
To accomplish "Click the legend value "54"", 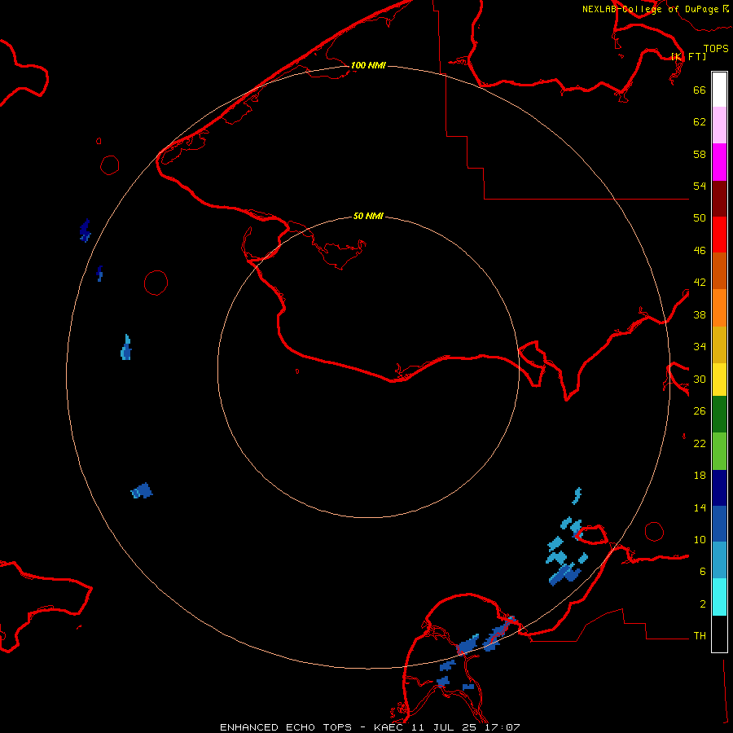I will [700, 186].
